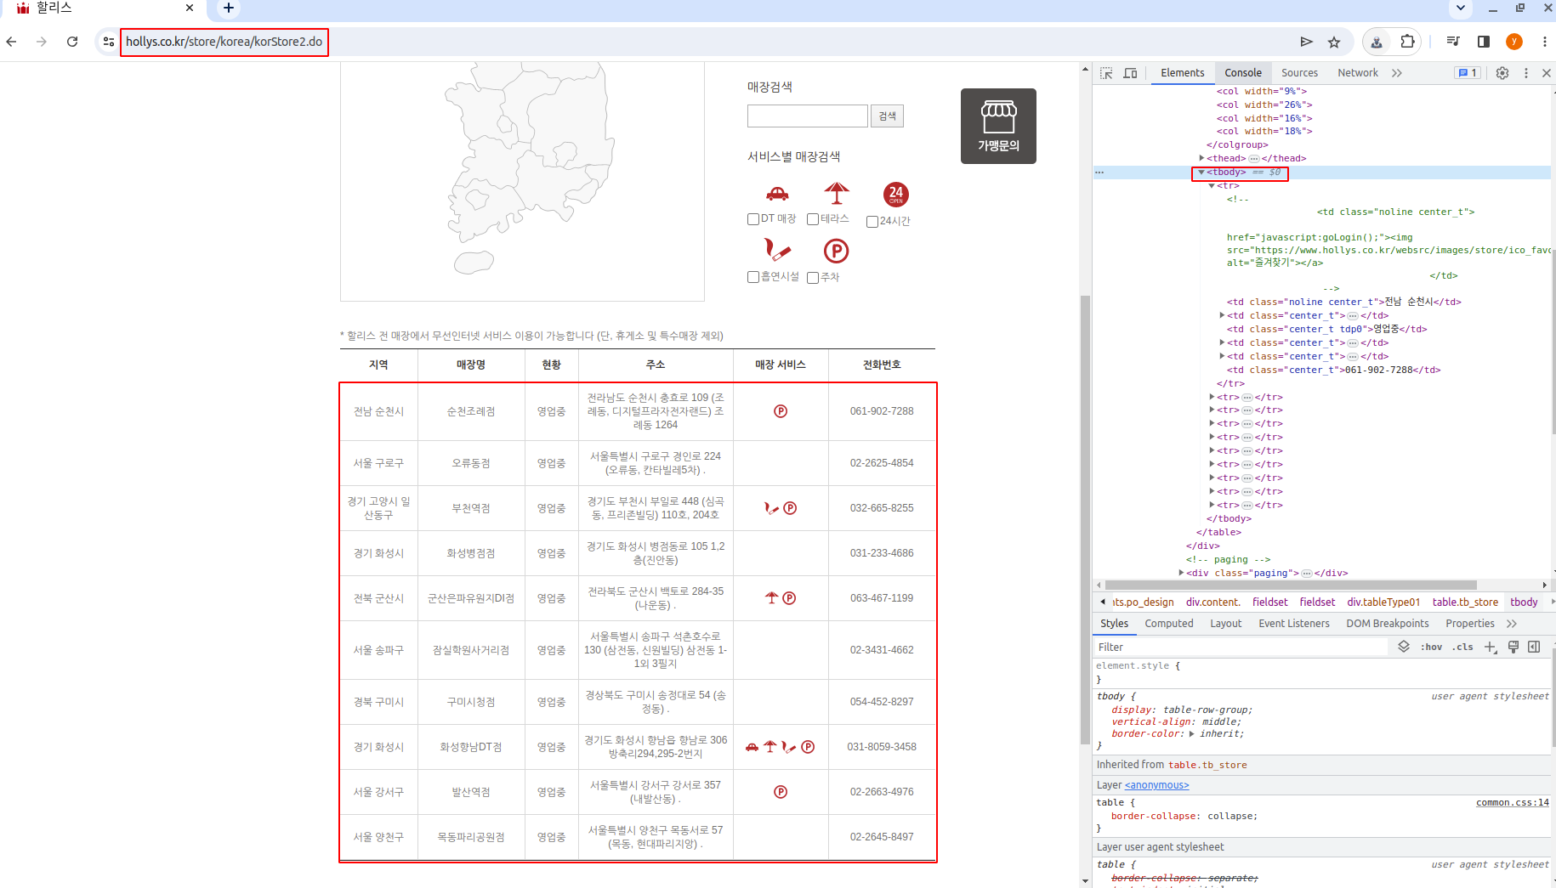Screen dimensions: 1556x888
Task: Open the media control playlist icon
Action: point(1453,42)
